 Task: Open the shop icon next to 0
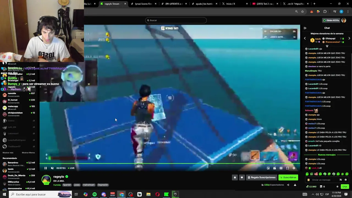click(321, 187)
